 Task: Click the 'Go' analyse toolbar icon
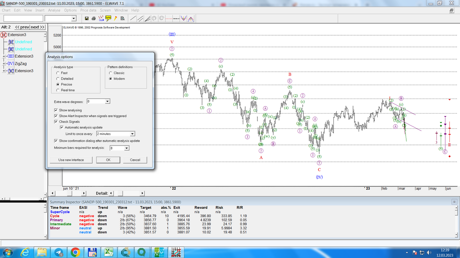tap(101, 19)
